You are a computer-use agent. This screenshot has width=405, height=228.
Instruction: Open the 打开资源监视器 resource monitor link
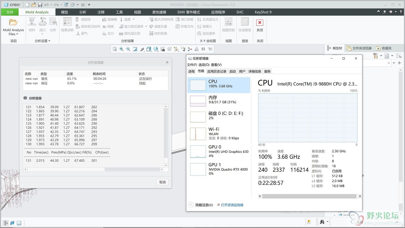[232, 205]
